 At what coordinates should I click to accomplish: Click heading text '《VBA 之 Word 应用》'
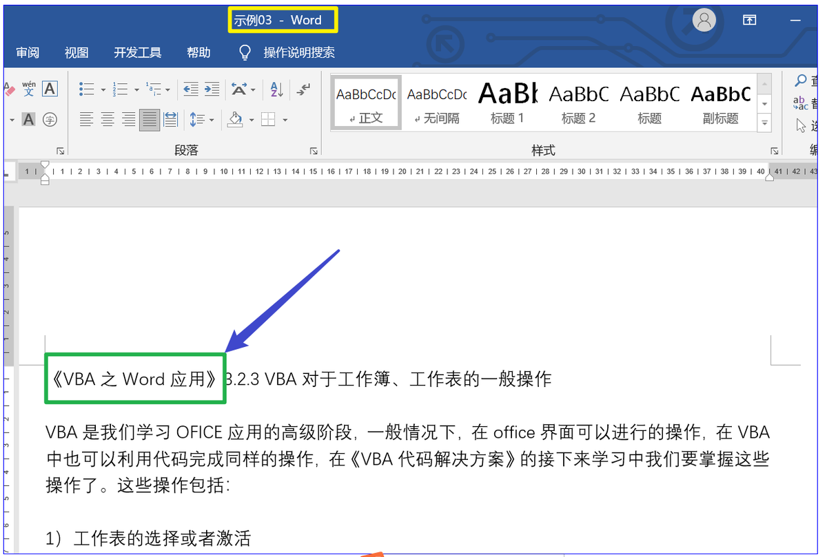coord(135,379)
